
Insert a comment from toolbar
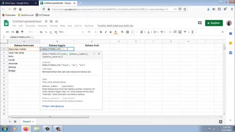point(175,32)
